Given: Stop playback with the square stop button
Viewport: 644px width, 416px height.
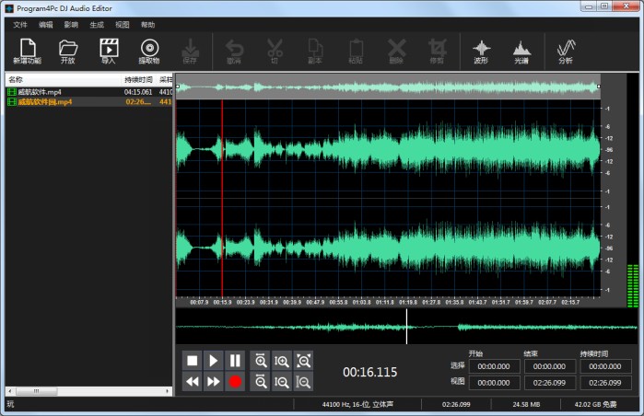Looking at the screenshot, I should 192,361.
